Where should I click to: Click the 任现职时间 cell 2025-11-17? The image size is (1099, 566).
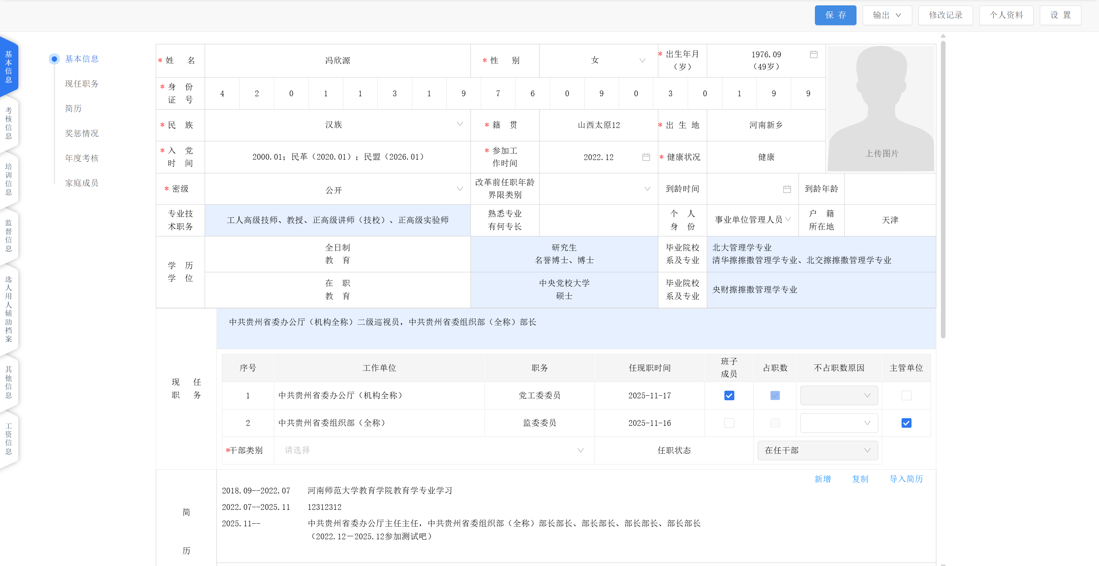649,396
